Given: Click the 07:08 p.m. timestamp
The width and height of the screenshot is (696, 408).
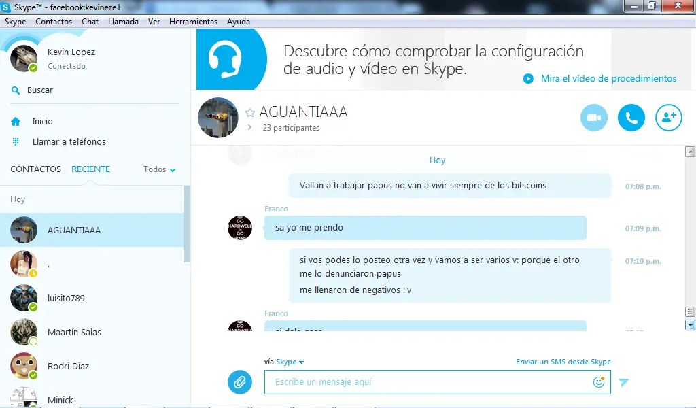Looking at the screenshot, I should point(643,186).
